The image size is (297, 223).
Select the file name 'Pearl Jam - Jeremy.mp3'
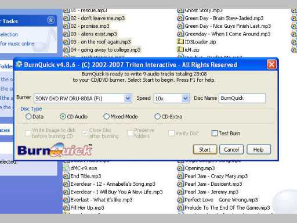212,192
